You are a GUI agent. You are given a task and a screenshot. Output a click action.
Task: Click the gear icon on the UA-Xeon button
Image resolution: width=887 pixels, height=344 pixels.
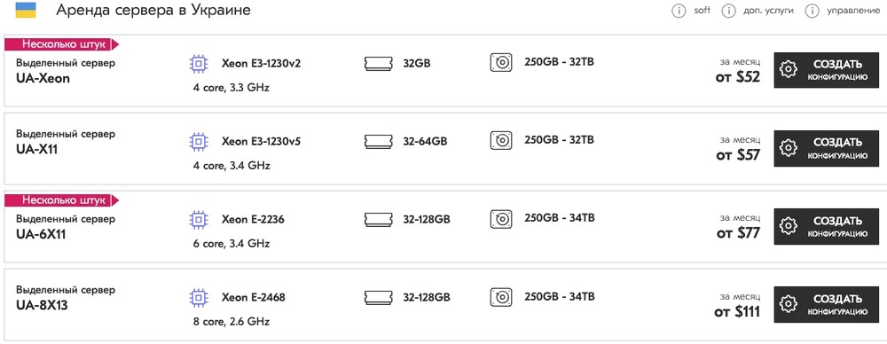(788, 69)
